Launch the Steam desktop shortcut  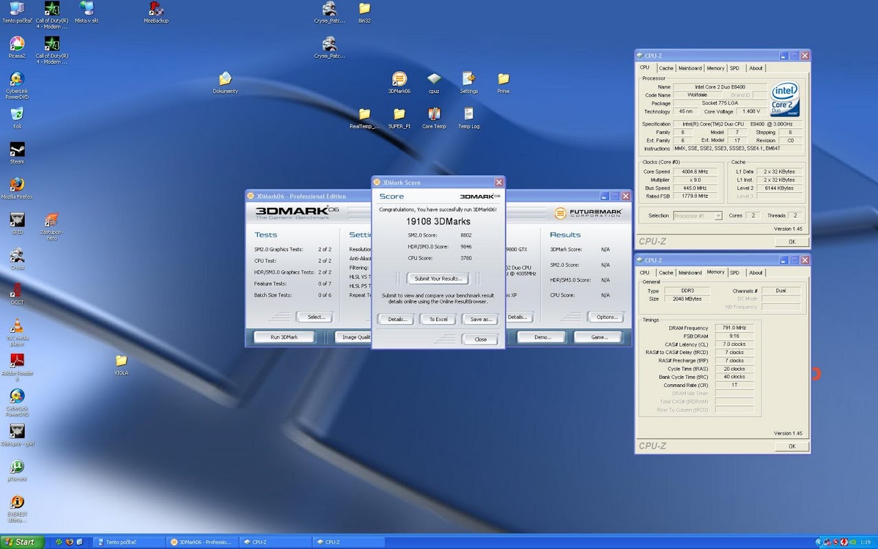pos(17,152)
